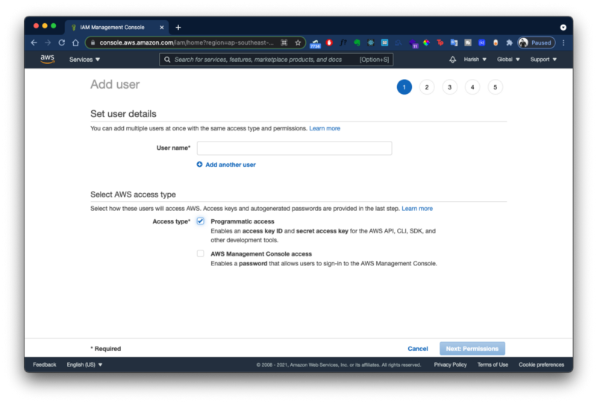Click the AWS Management Console access label
This screenshot has height=404, width=597.
[261, 253]
